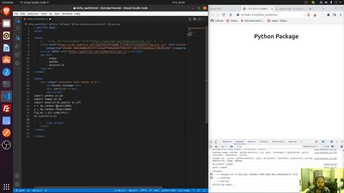This screenshot has height=193, width=344.
Task: Open the Manage gear in VS Code activity bar
Action: click(x=17, y=184)
